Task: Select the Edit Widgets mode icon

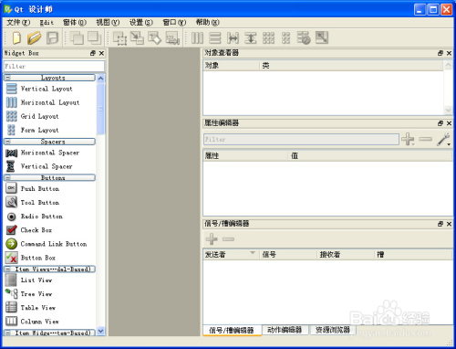Action: pos(120,38)
